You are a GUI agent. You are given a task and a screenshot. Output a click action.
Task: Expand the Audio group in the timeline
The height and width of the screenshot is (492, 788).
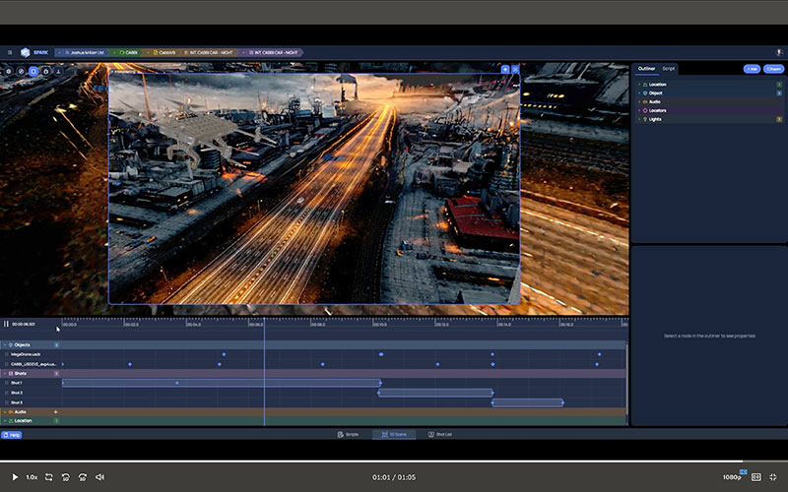coord(5,411)
